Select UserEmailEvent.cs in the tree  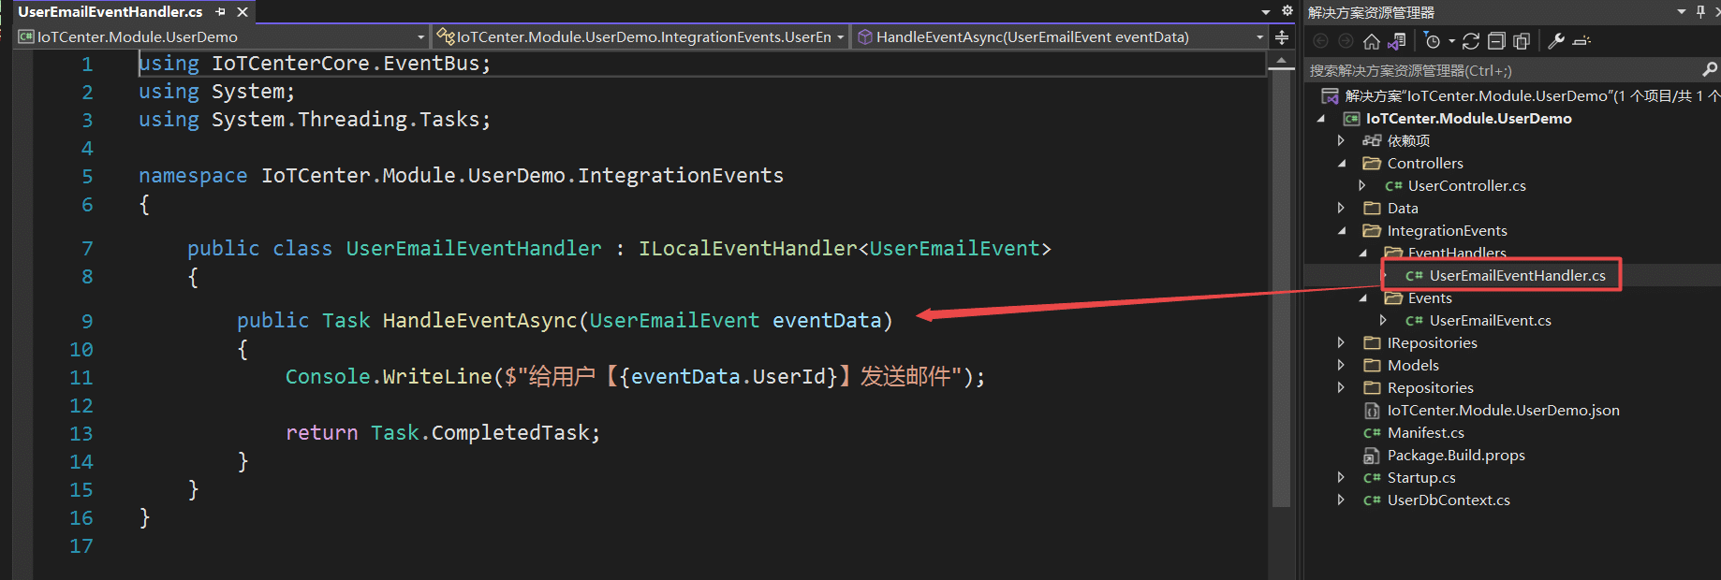pyautogui.click(x=1490, y=320)
